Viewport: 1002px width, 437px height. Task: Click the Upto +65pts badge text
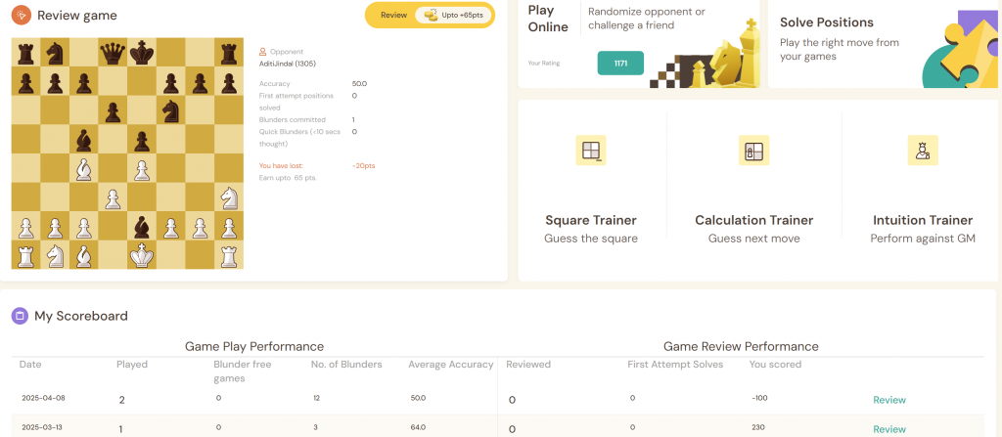[x=464, y=16]
